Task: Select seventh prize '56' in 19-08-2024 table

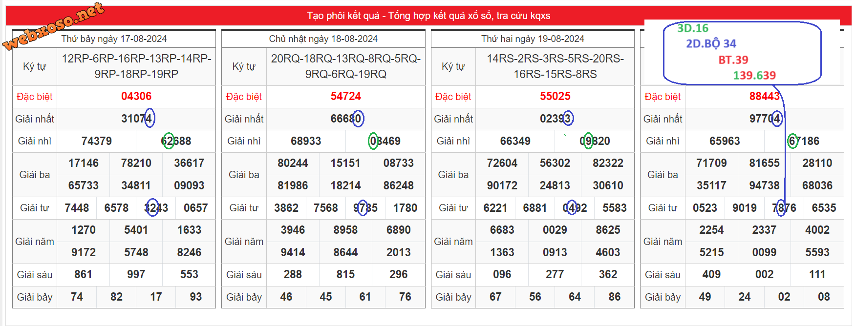Action: 535,297
